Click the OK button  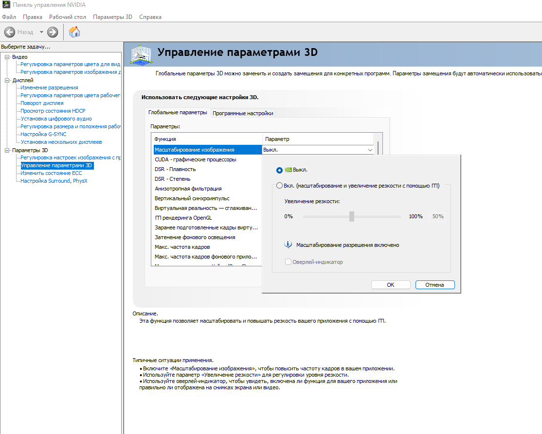pyautogui.click(x=391, y=285)
